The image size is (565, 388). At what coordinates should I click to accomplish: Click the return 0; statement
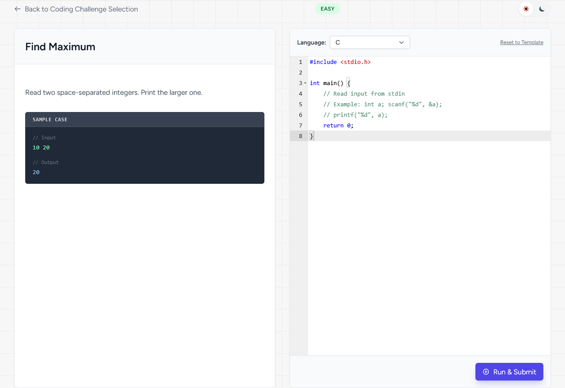click(x=339, y=126)
